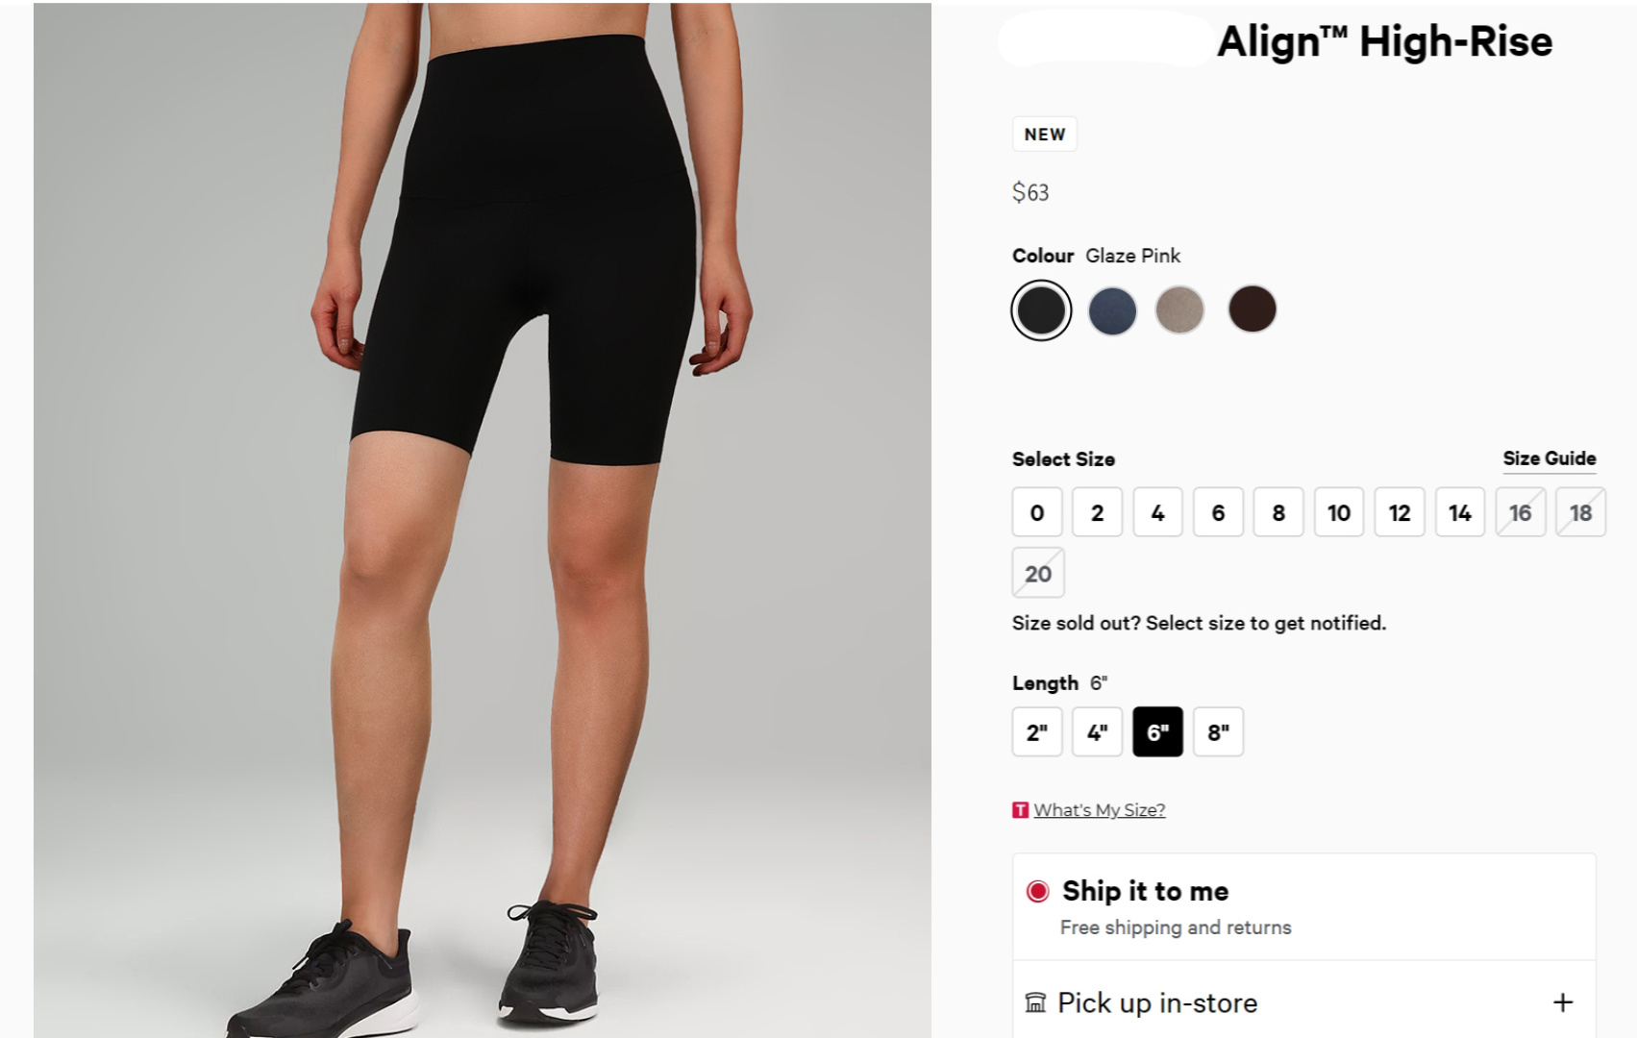Open the What's My Size? link

point(1100,810)
